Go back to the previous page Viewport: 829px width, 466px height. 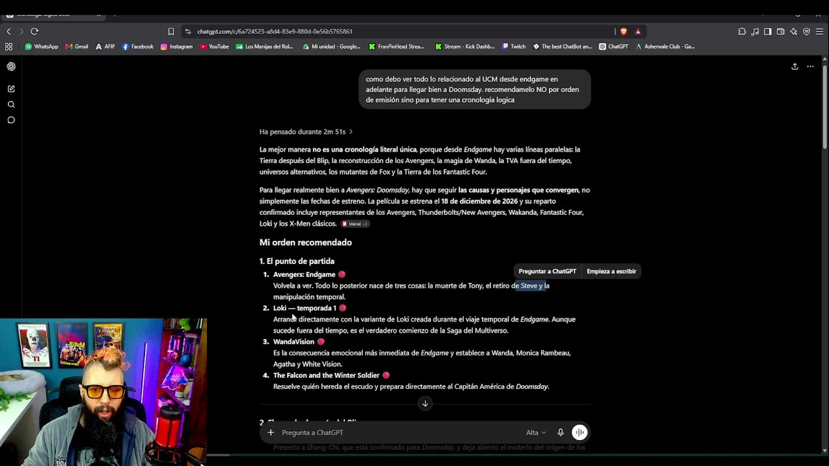pos(8,31)
